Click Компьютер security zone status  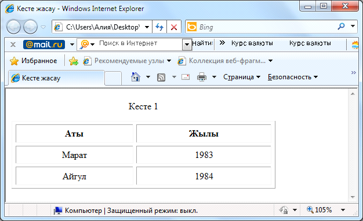126,211
